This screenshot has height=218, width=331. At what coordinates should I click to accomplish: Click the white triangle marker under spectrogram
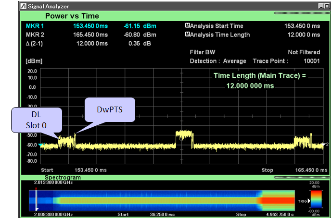click(x=37, y=209)
